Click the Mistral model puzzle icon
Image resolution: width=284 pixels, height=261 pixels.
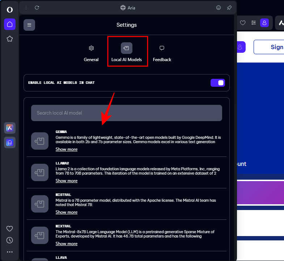pyautogui.click(x=40, y=204)
